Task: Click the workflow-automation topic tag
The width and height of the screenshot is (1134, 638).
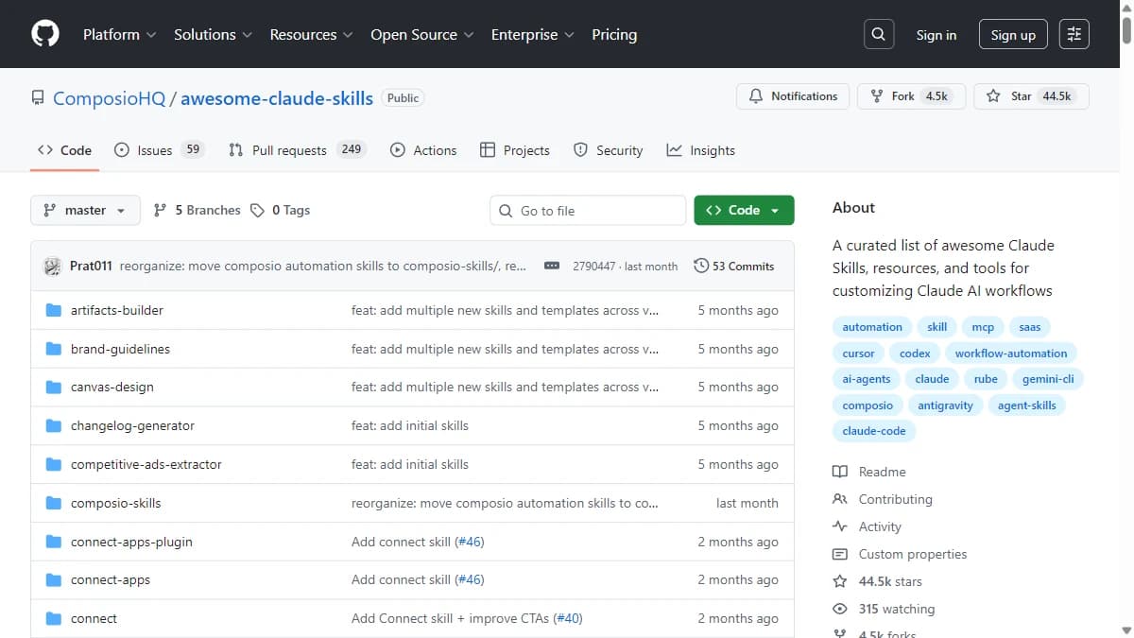Action: pyautogui.click(x=1011, y=353)
